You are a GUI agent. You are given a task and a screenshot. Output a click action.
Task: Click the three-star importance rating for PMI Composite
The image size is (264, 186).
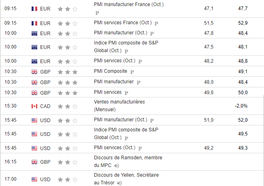pos(67,72)
